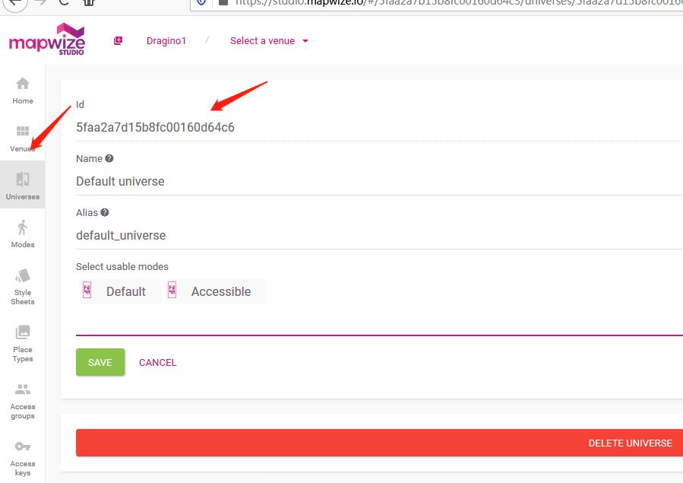Go to the Venues sidebar section
Screen dimensions: 683x483
(x=23, y=138)
